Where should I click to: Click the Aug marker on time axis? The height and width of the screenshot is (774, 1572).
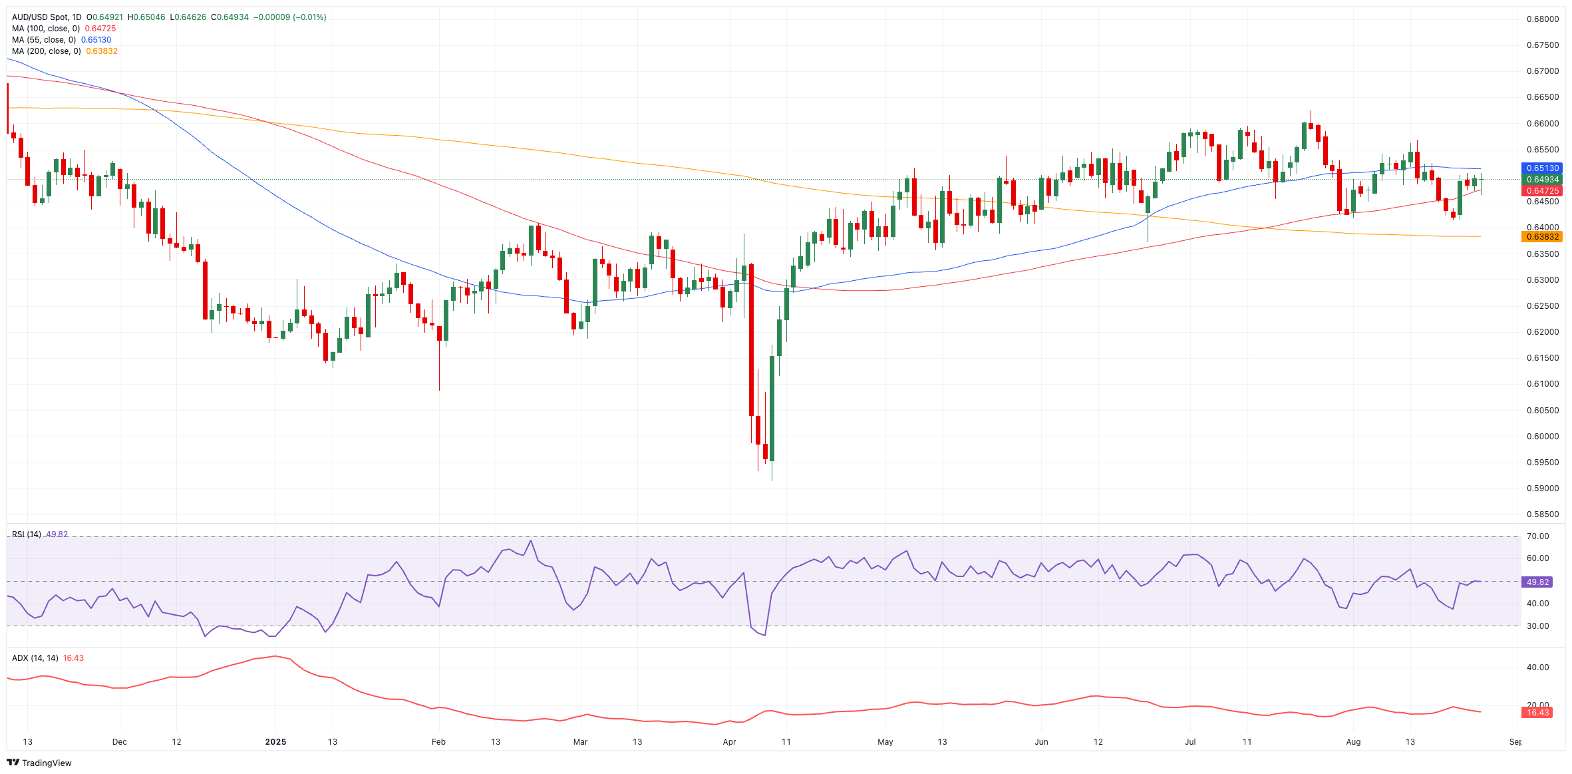pyautogui.click(x=1353, y=742)
